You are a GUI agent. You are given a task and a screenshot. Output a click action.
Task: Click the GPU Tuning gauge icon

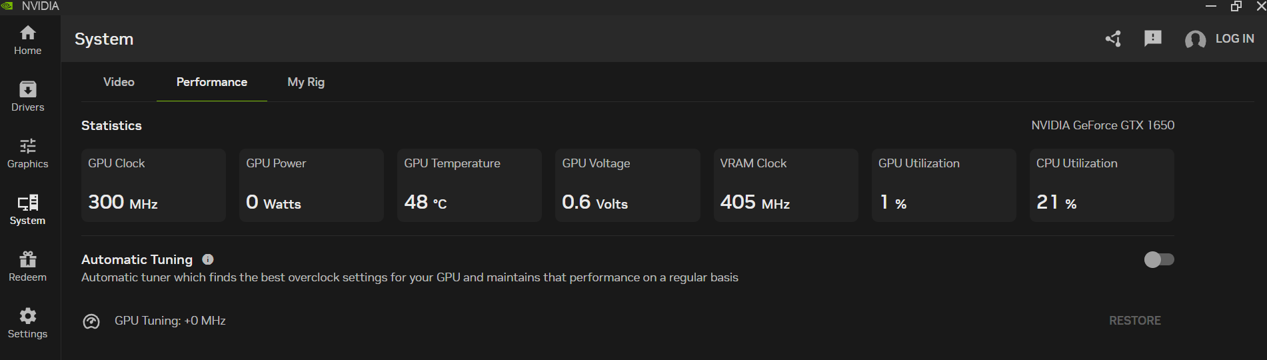coord(91,321)
